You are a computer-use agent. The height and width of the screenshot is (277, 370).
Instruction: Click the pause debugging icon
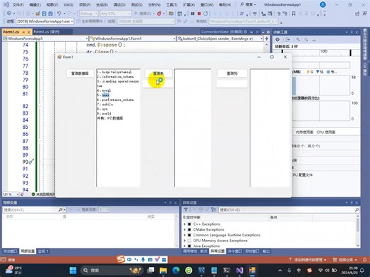click(x=193, y=14)
